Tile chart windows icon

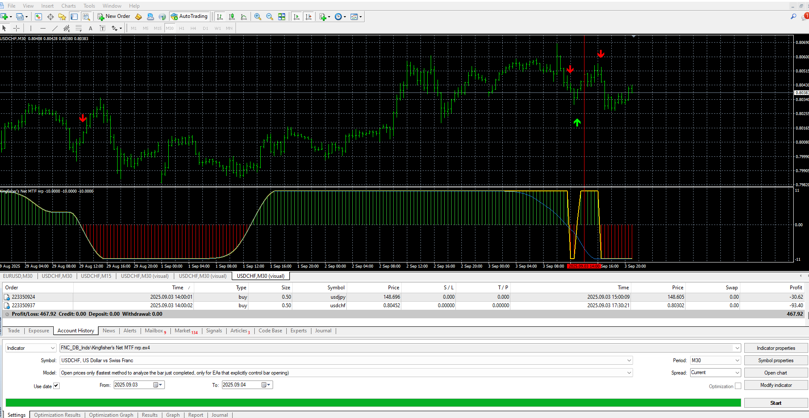[x=282, y=17]
